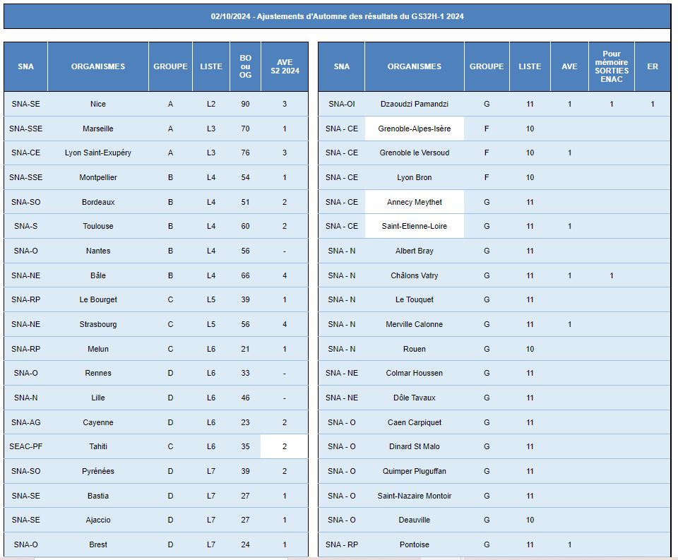The height and width of the screenshot is (560, 678).
Task: Select the 'Toulouse' cell
Action: click(x=98, y=226)
